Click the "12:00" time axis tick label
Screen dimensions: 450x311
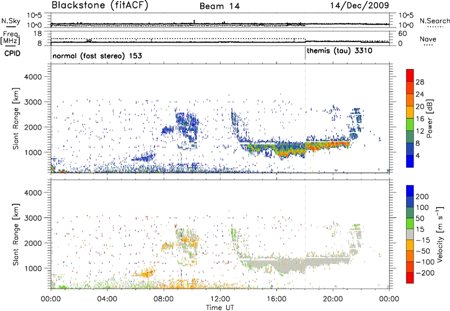click(220, 299)
